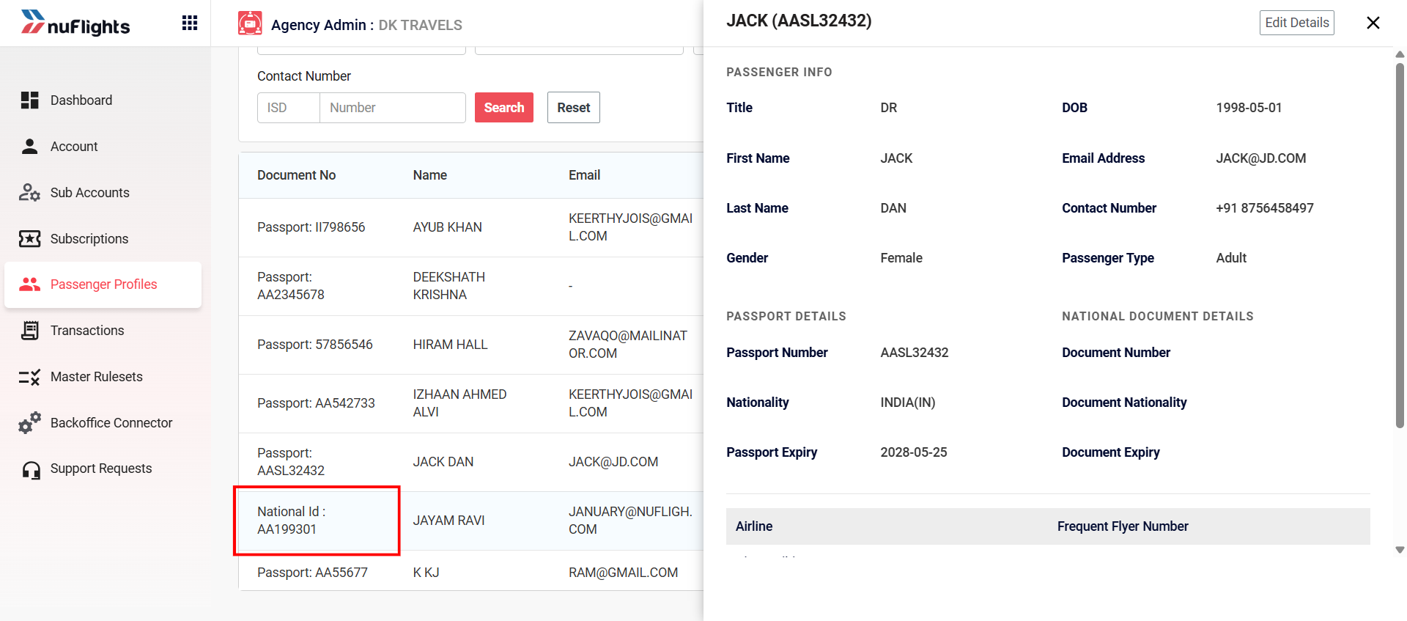This screenshot has height=621, width=1407.
Task: Select the JAYAM RAVI name cell
Action: pyautogui.click(x=448, y=521)
